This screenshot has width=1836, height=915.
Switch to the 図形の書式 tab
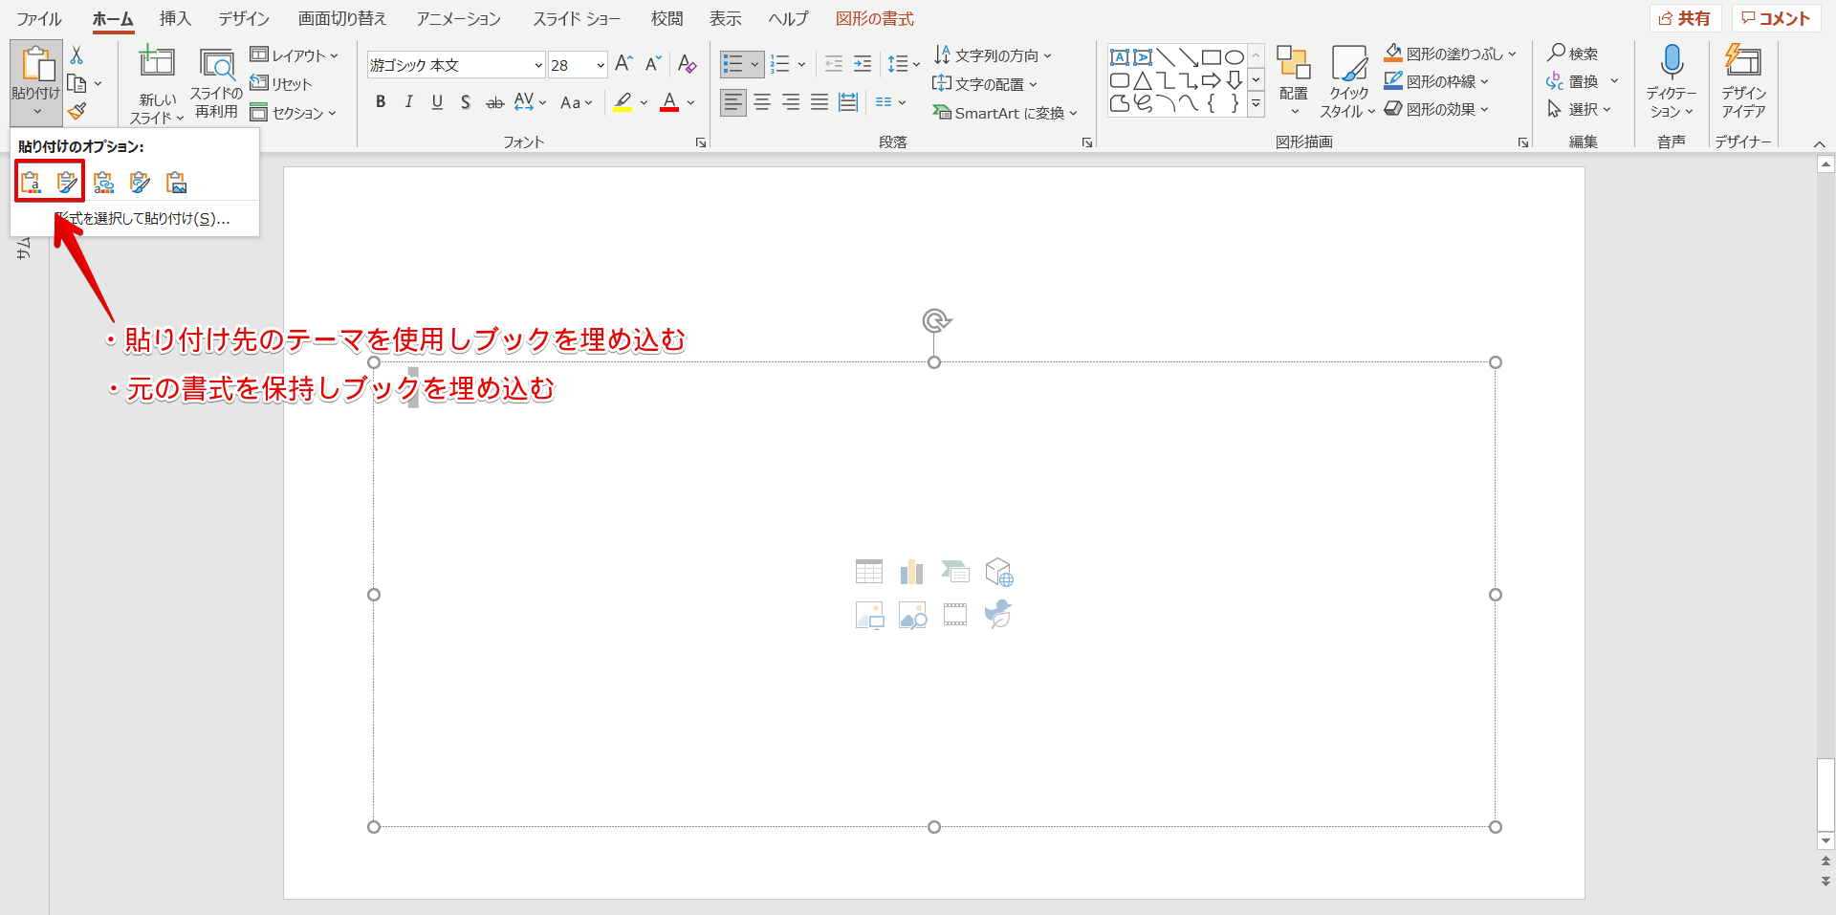point(874,18)
